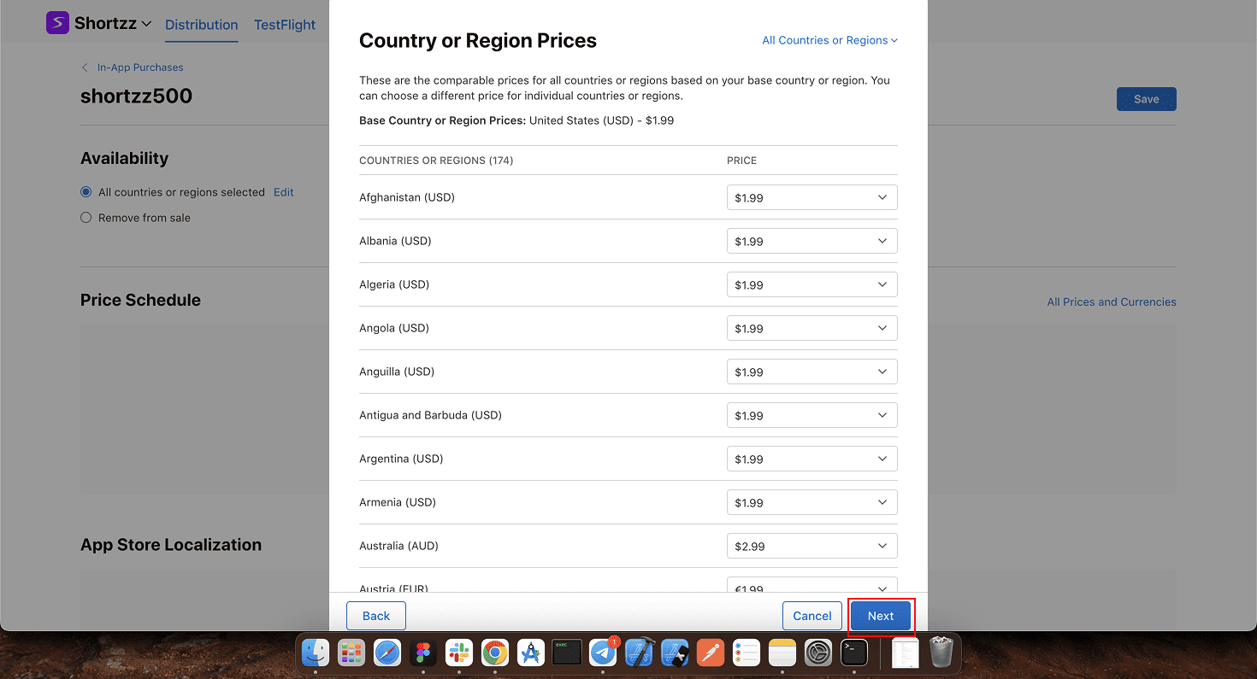Screen dimensions: 1257x679
Task: Open Telegram from the dock
Action: (603, 653)
